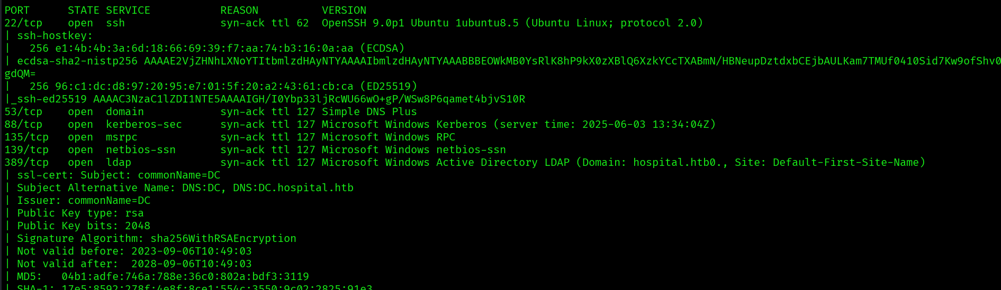Viewport: 1001px width, 290px height.
Task: Click the 139/tcp netbios-ssn entry
Action: click(x=255, y=149)
